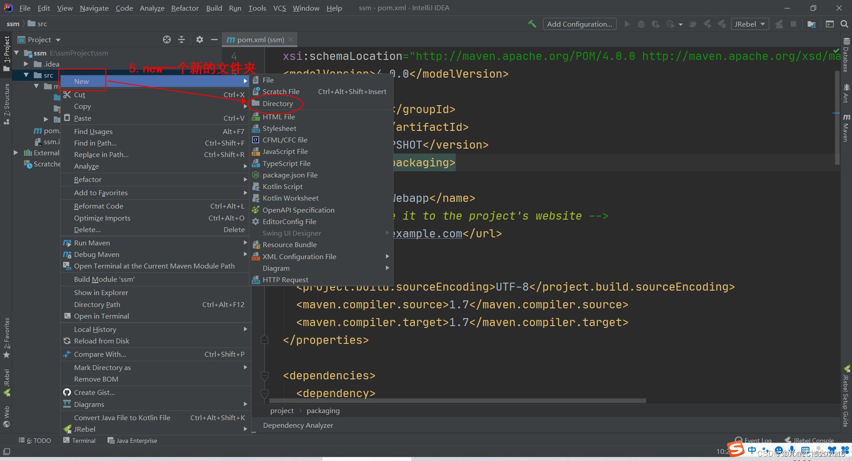The width and height of the screenshot is (852, 461).
Task: Collapse the ssm root project node
Action: (17, 53)
